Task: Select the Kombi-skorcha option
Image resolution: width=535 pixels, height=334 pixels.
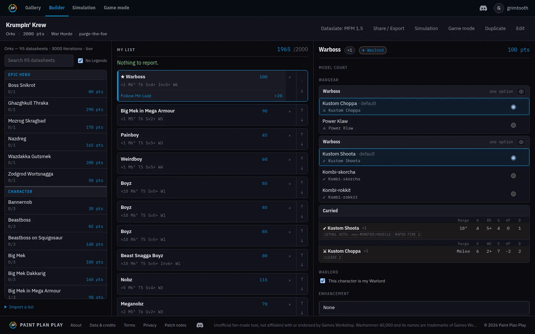Action: (424, 175)
